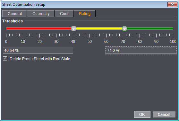Image resolution: width=179 pixels, height=121 pixels.
Task: Select the Cost tab
Action: [64, 13]
